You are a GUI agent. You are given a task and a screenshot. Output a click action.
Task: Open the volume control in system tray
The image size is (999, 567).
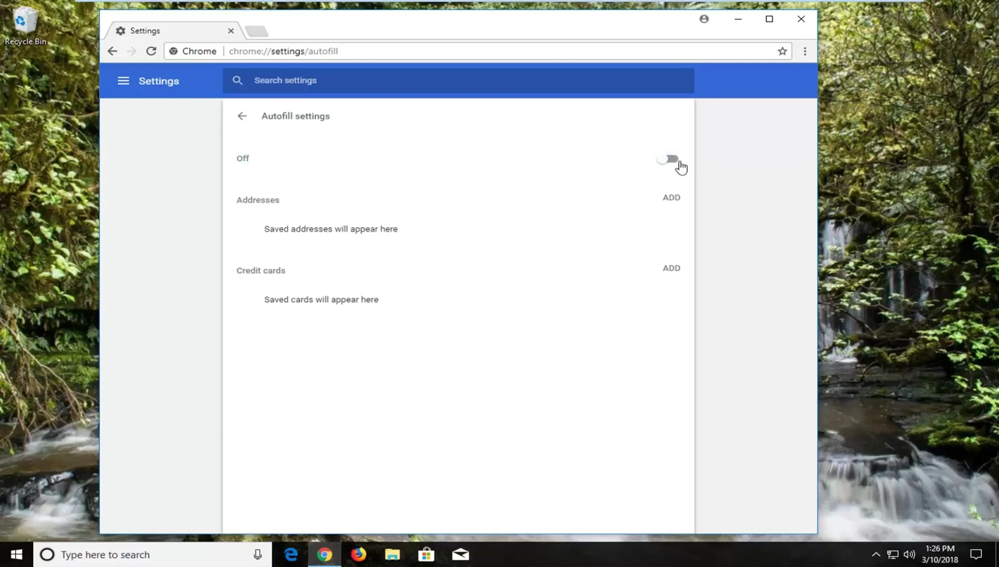click(909, 555)
